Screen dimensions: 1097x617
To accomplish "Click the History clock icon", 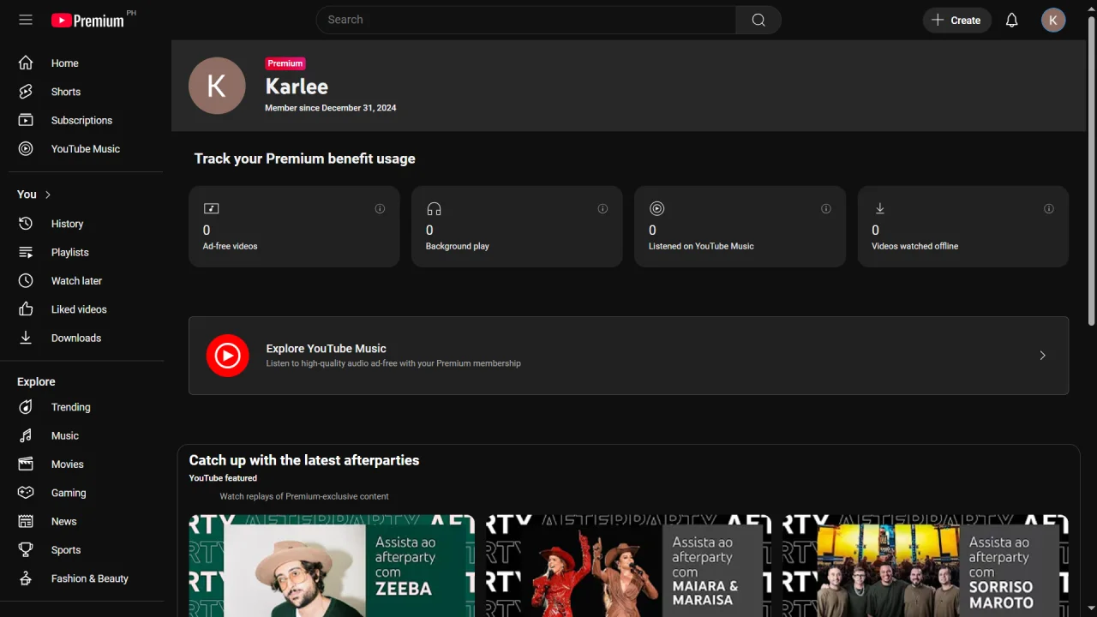I will pos(26,224).
